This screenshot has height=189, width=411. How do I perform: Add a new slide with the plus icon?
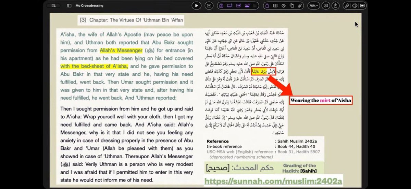(209, 5)
